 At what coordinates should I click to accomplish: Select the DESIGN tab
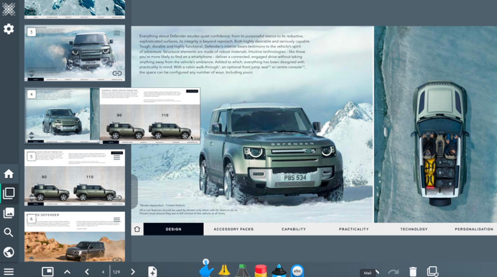pos(174,229)
